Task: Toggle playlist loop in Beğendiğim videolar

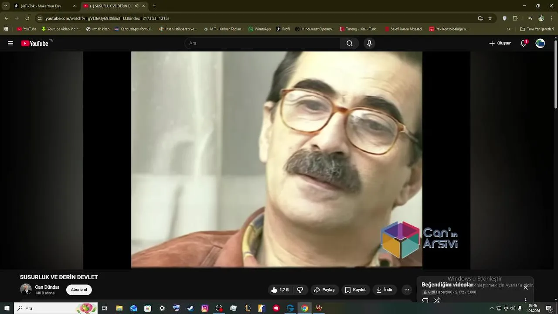Action: 425,300
